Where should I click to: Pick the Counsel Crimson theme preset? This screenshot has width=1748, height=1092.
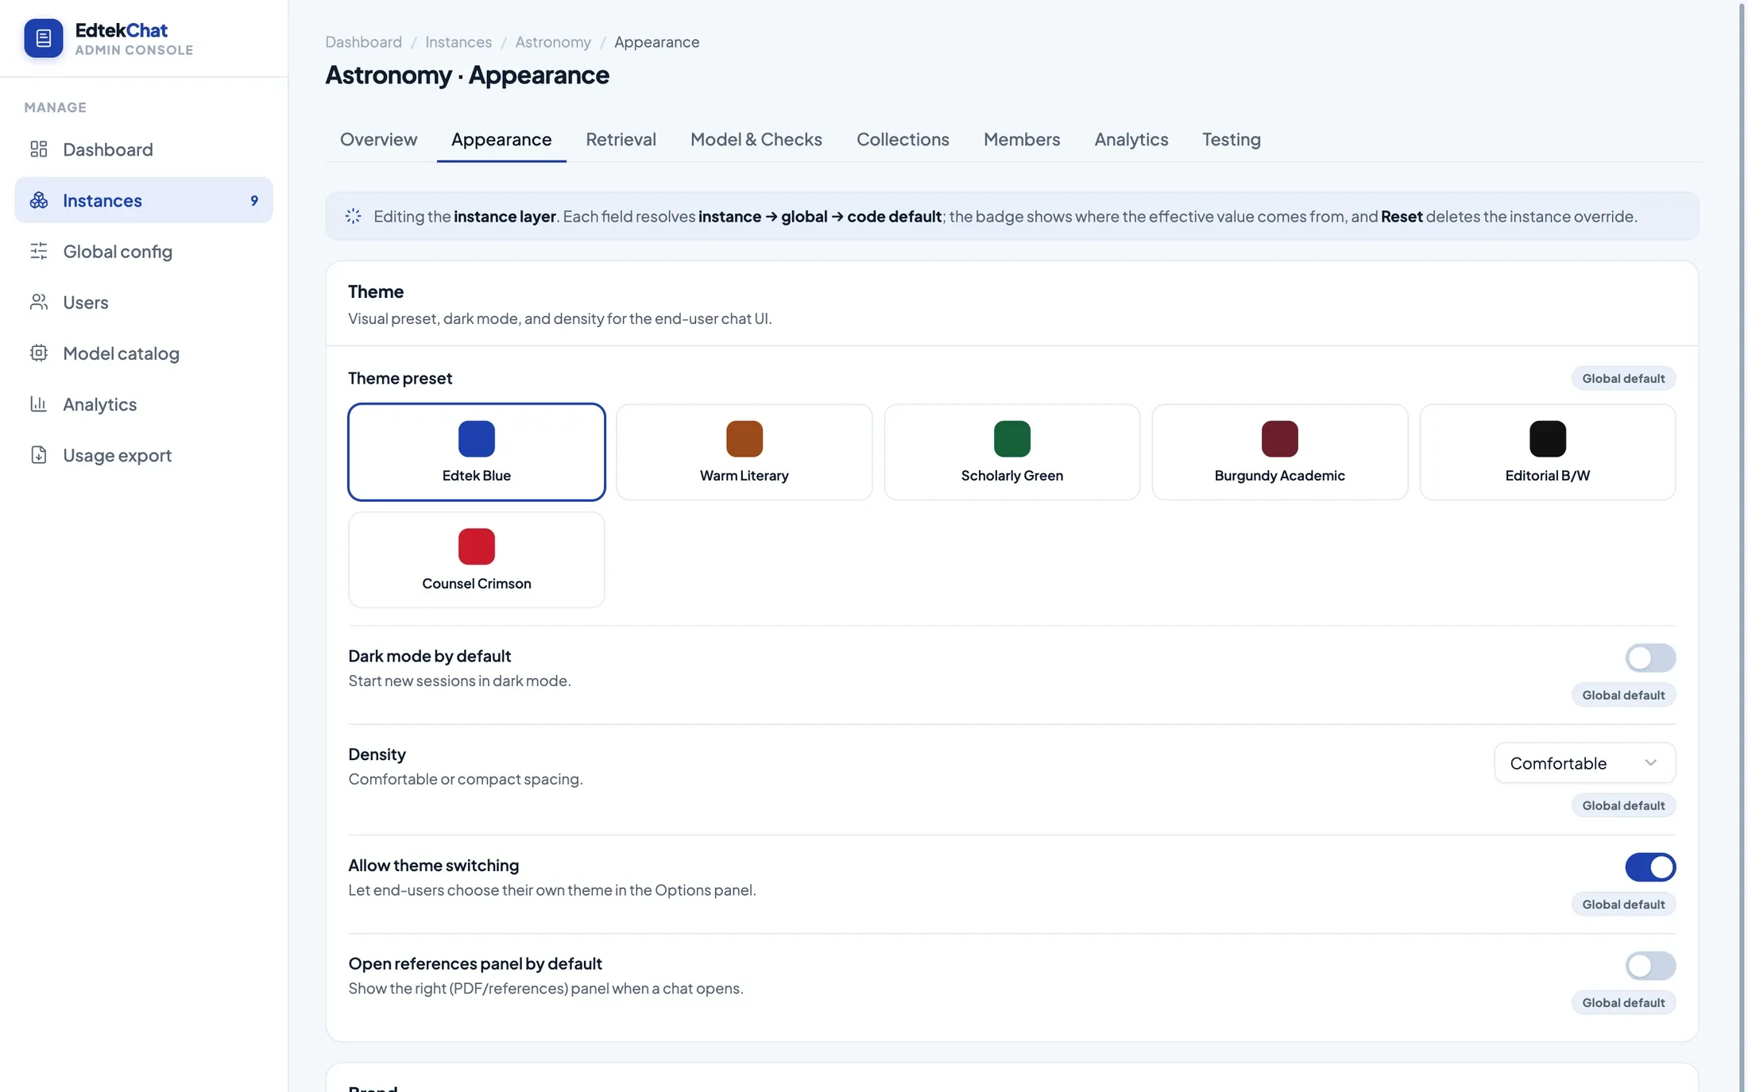click(477, 560)
